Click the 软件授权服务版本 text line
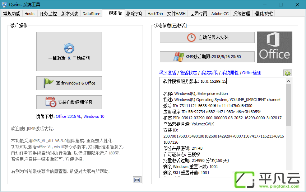The height and width of the screenshot is (192, 306). 195,81
